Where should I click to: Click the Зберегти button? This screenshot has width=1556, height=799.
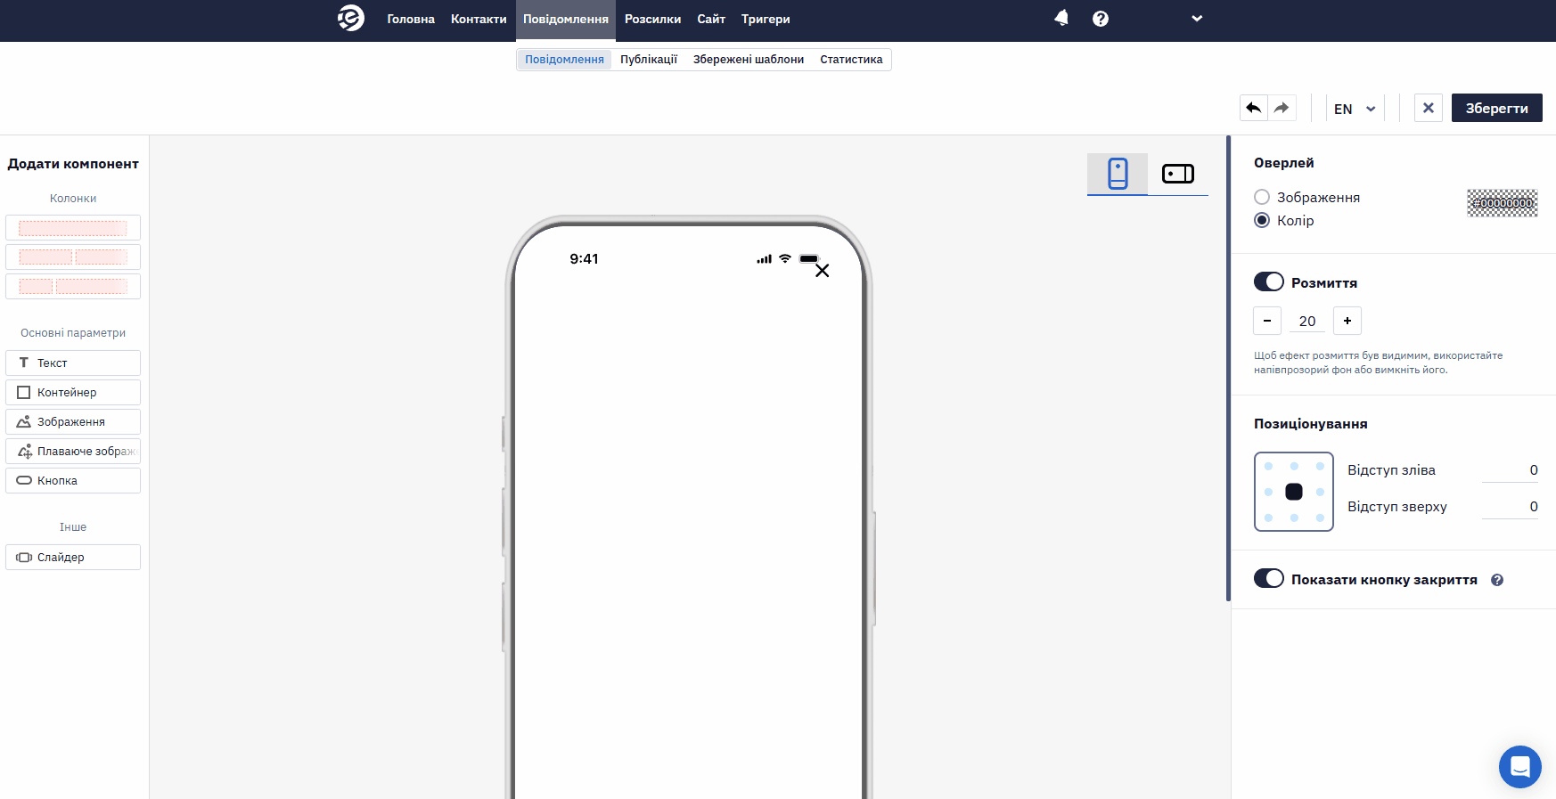point(1497,108)
